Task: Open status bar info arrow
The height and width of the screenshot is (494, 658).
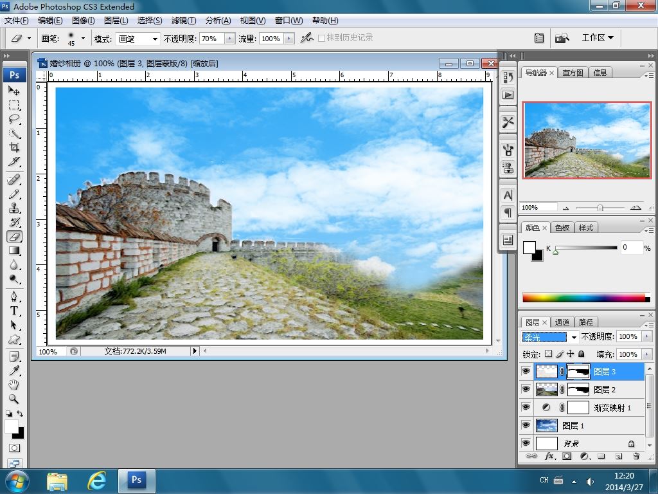Action: coord(195,351)
